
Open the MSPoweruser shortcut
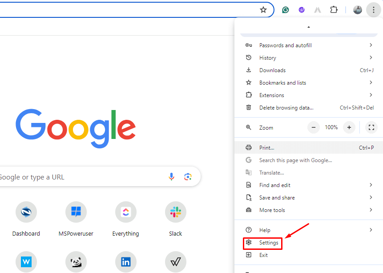pyautogui.click(x=76, y=219)
